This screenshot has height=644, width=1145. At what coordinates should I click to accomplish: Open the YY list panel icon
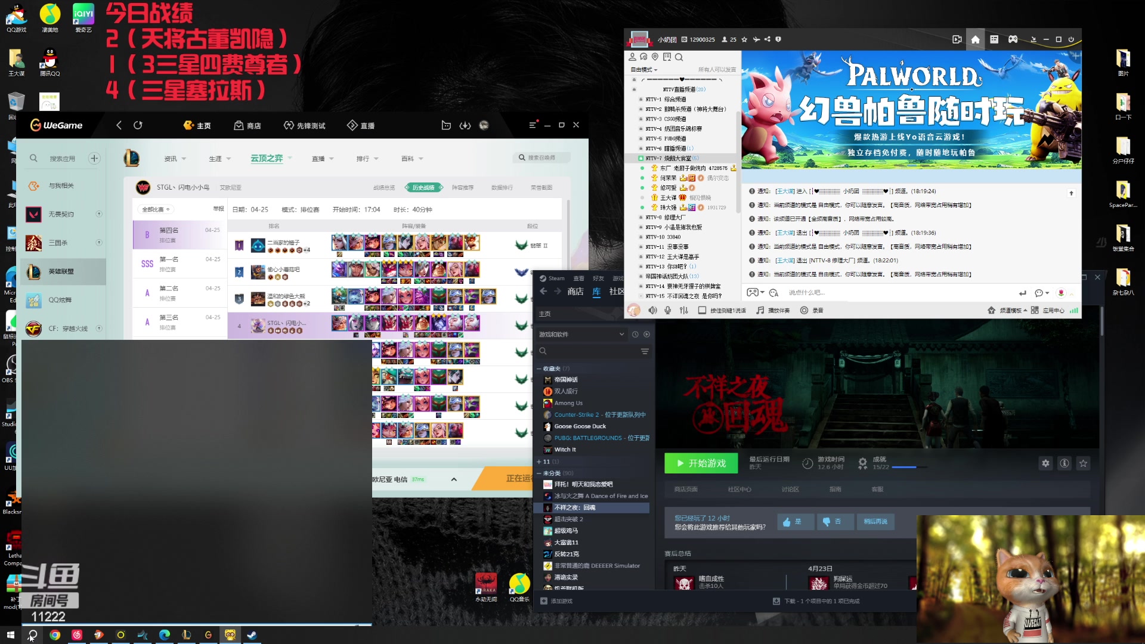(x=994, y=39)
